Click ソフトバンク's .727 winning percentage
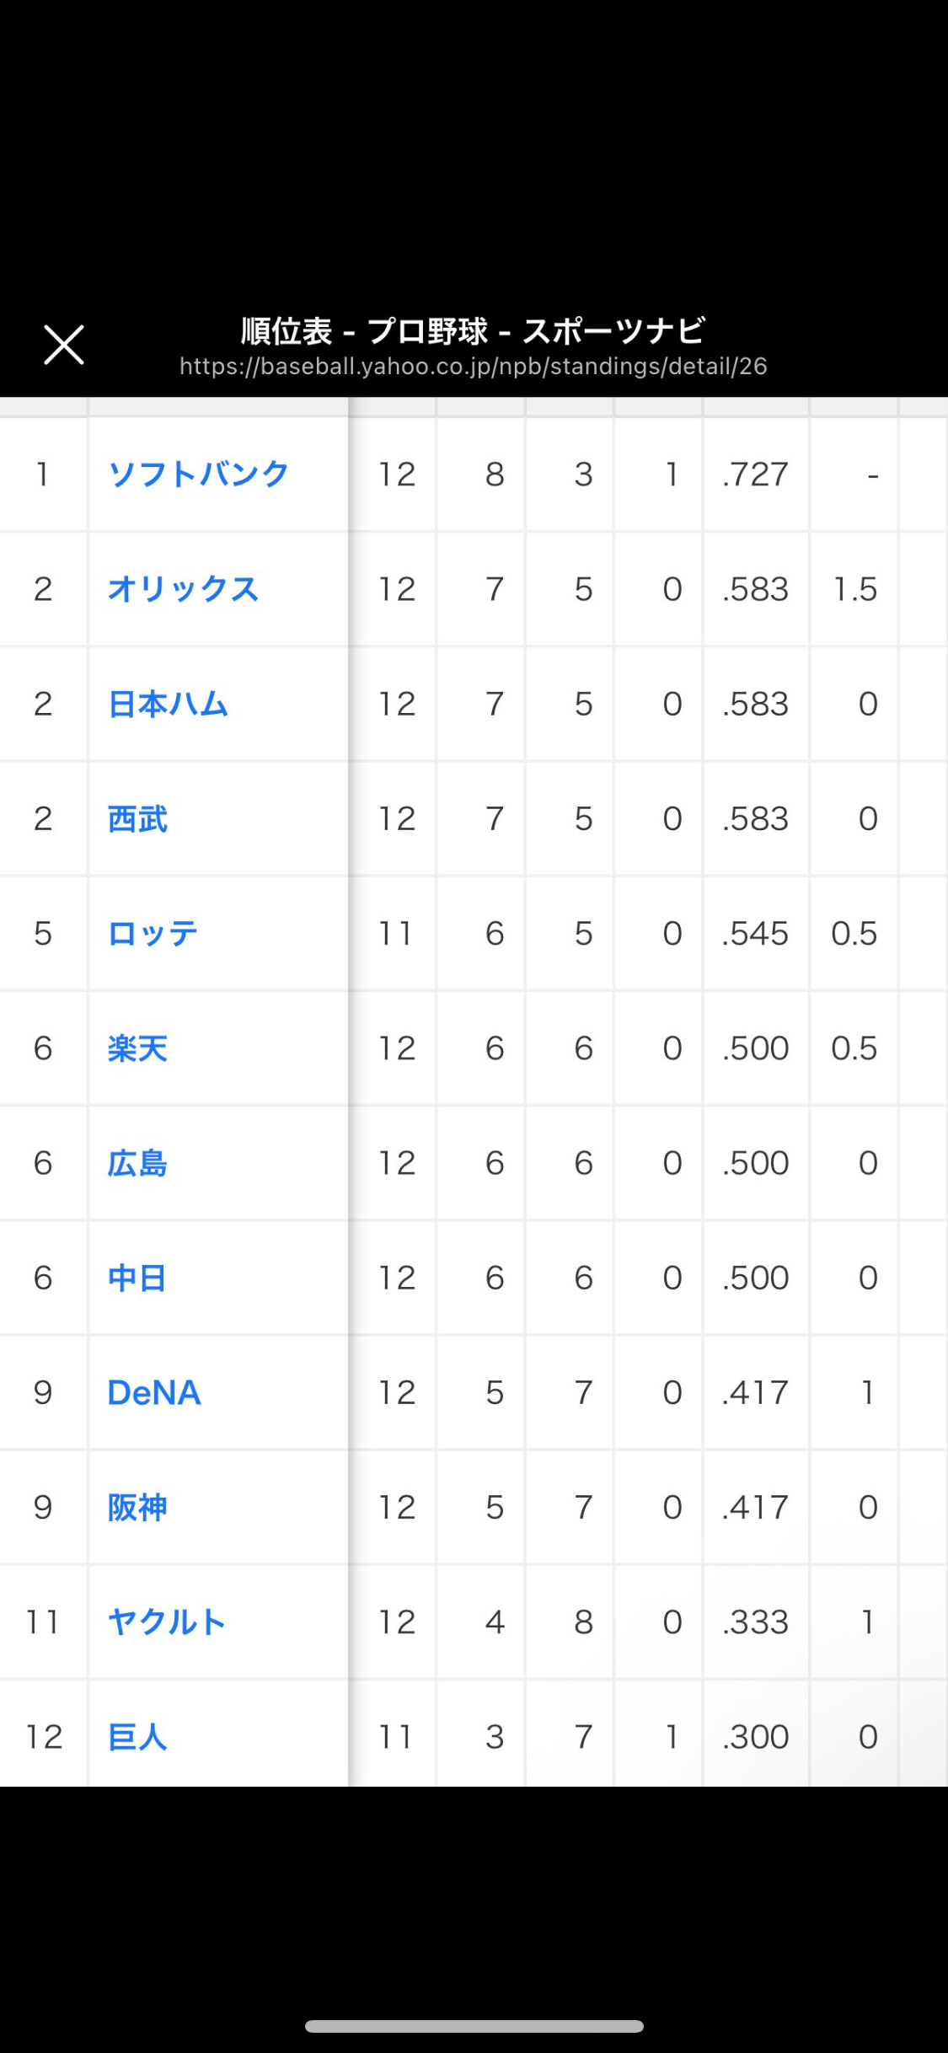 tap(755, 474)
